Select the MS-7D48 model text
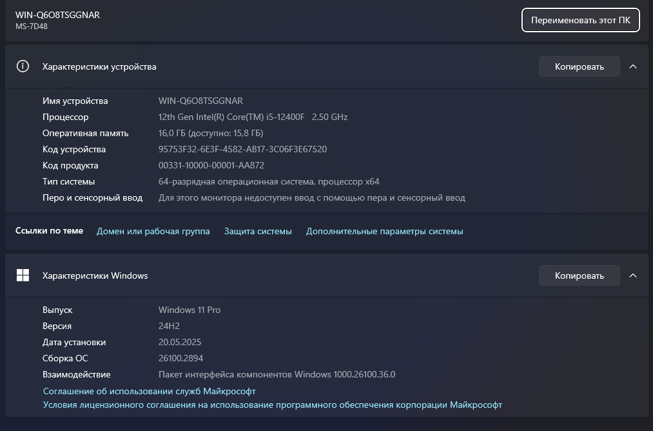This screenshot has height=431, width=653. tap(32, 26)
